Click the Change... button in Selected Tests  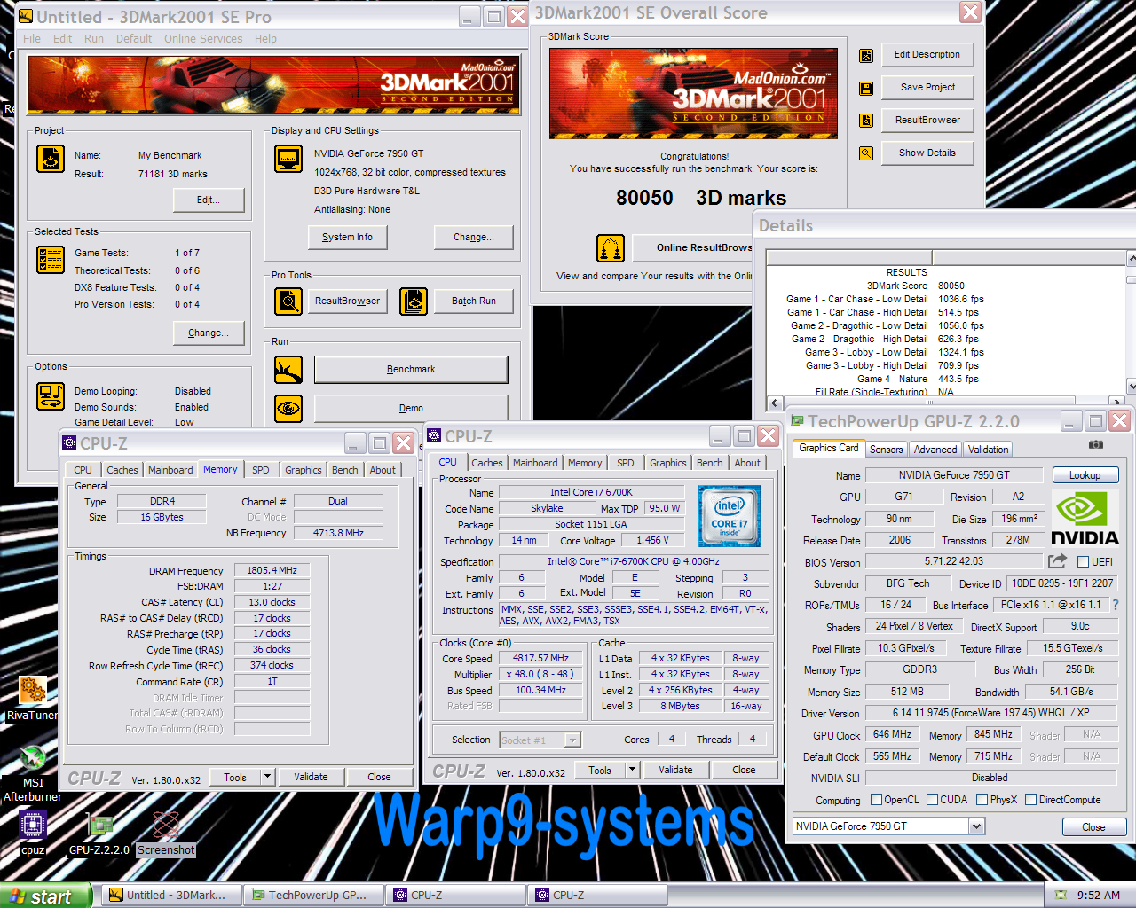(x=209, y=333)
